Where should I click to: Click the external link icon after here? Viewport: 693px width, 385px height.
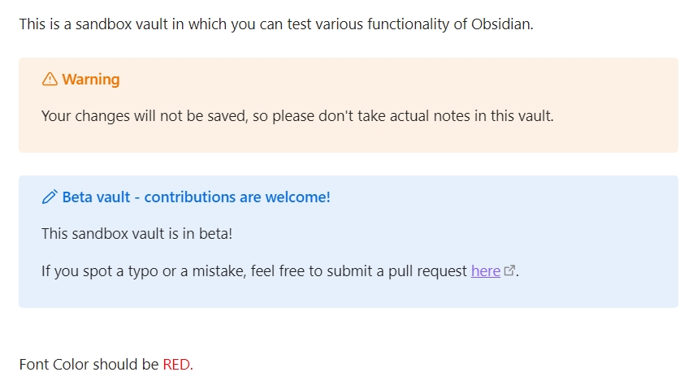tap(509, 270)
